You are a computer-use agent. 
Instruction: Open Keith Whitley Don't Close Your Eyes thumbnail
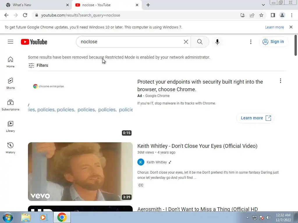pos(80,172)
